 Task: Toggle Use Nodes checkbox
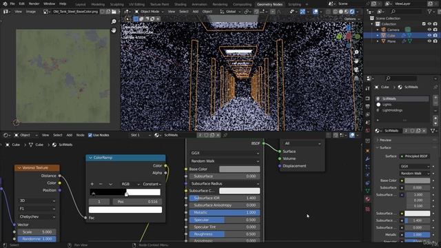click(x=90, y=135)
